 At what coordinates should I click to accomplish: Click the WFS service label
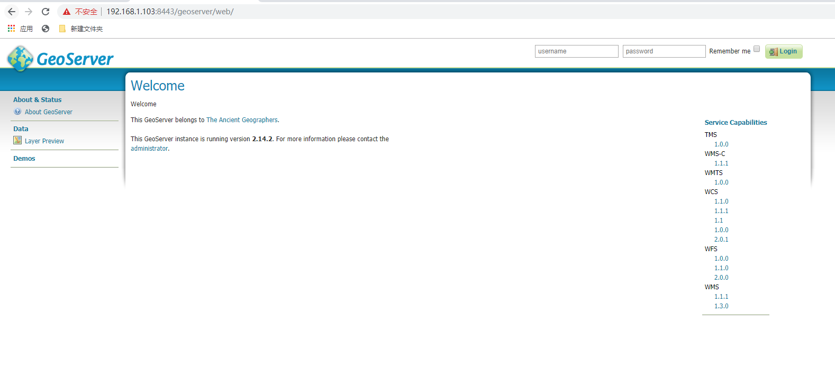711,249
